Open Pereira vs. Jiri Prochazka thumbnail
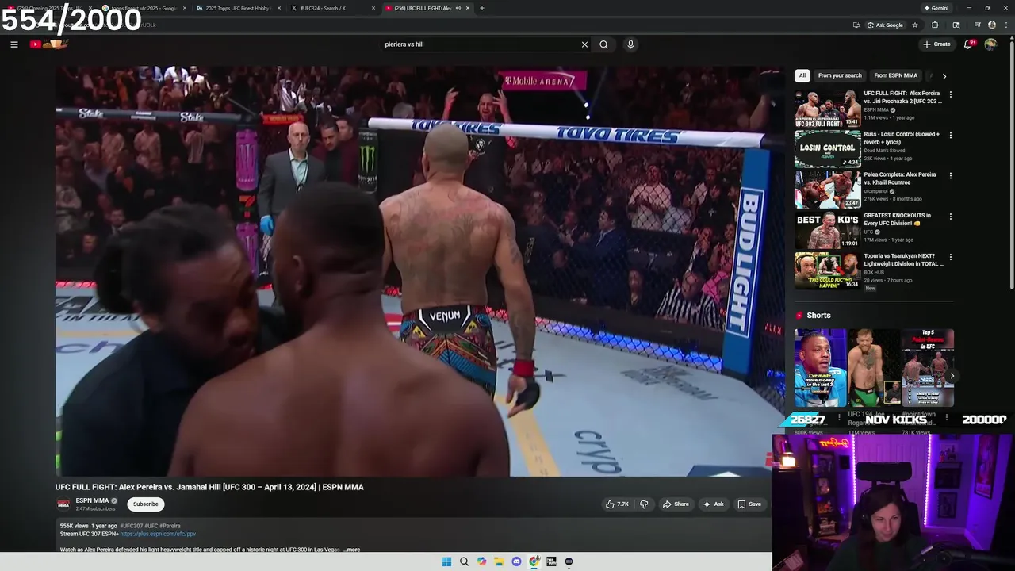 [x=827, y=109]
